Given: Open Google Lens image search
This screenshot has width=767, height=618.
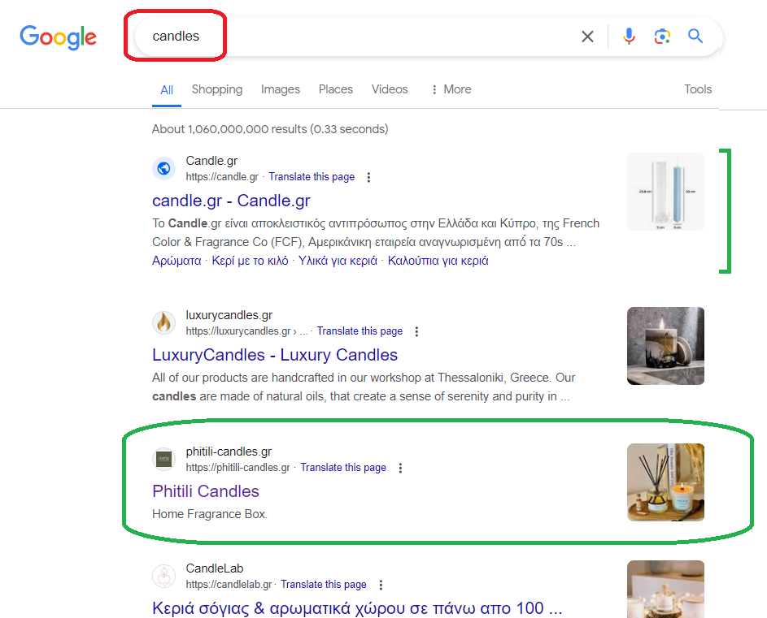Looking at the screenshot, I should coord(662,37).
